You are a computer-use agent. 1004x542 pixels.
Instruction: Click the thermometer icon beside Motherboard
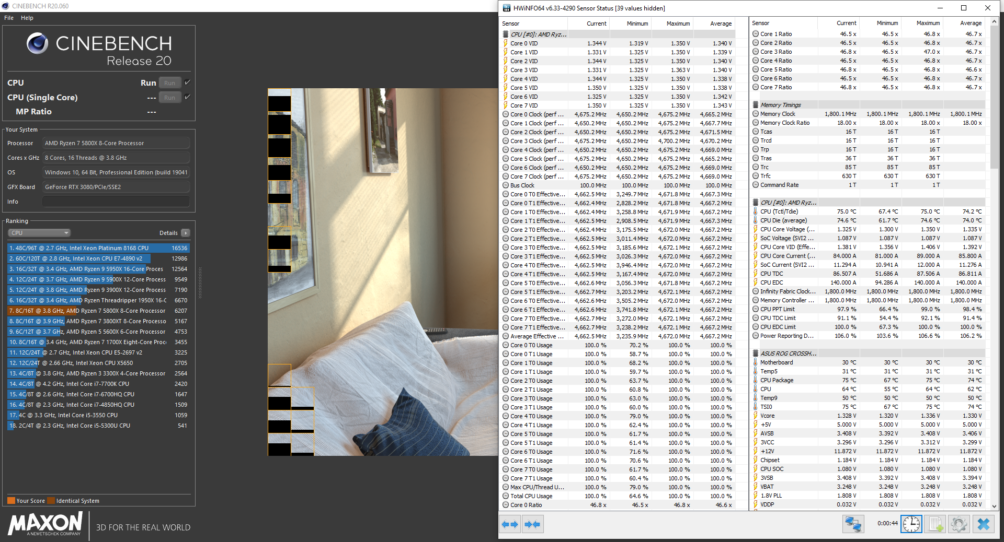pos(756,362)
